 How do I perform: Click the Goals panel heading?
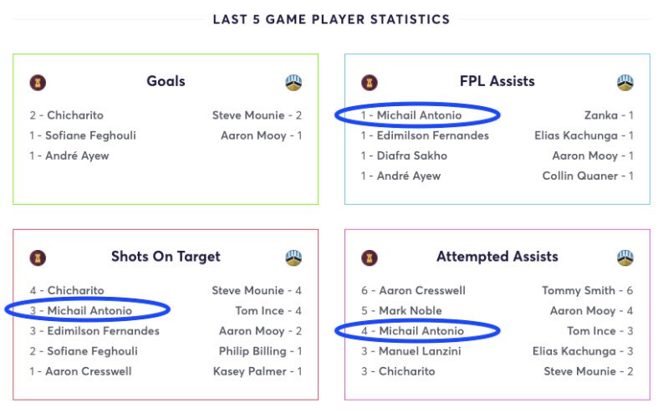point(166,81)
